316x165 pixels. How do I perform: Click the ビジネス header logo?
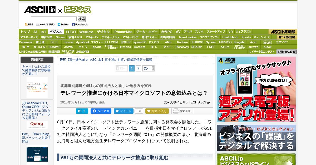[x=78, y=10]
